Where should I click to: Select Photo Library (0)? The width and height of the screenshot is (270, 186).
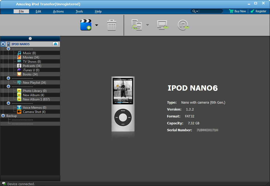click(x=35, y=91)
